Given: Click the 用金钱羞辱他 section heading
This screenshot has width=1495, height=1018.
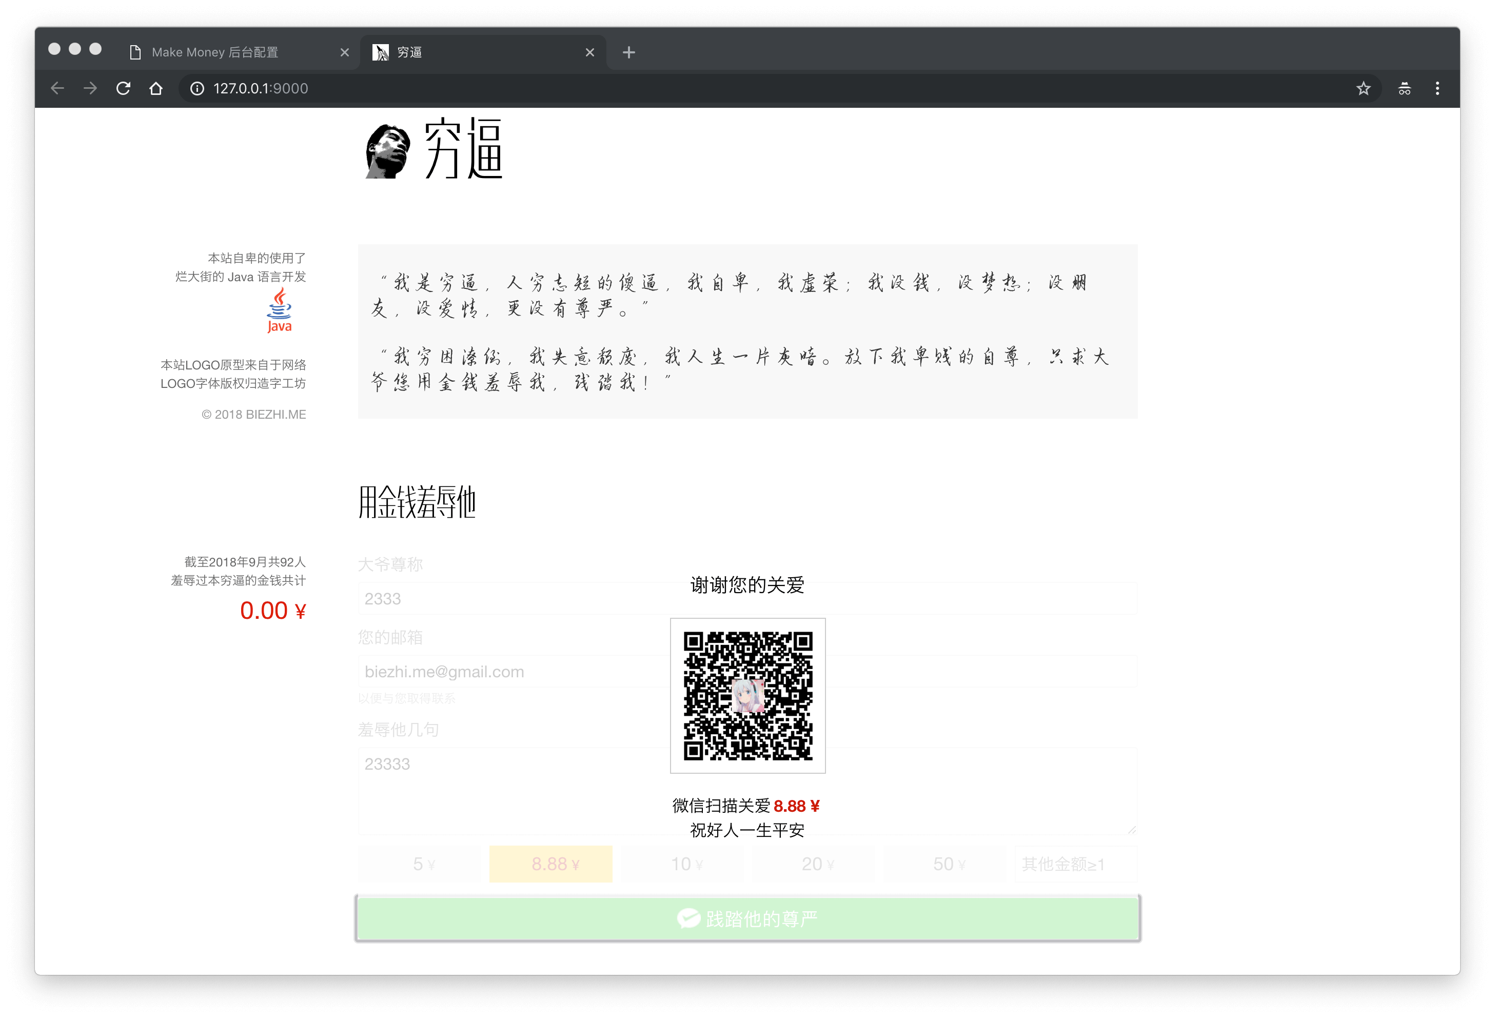Looking at the screenshot, I should 417,502.
